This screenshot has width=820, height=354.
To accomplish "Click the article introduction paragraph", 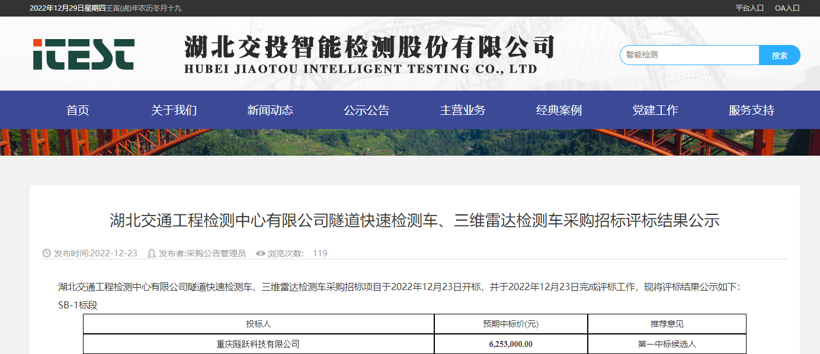I will click(x=399, y=287).
